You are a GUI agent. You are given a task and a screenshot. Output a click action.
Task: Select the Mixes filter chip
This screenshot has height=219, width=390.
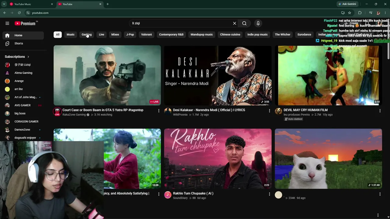115,35
